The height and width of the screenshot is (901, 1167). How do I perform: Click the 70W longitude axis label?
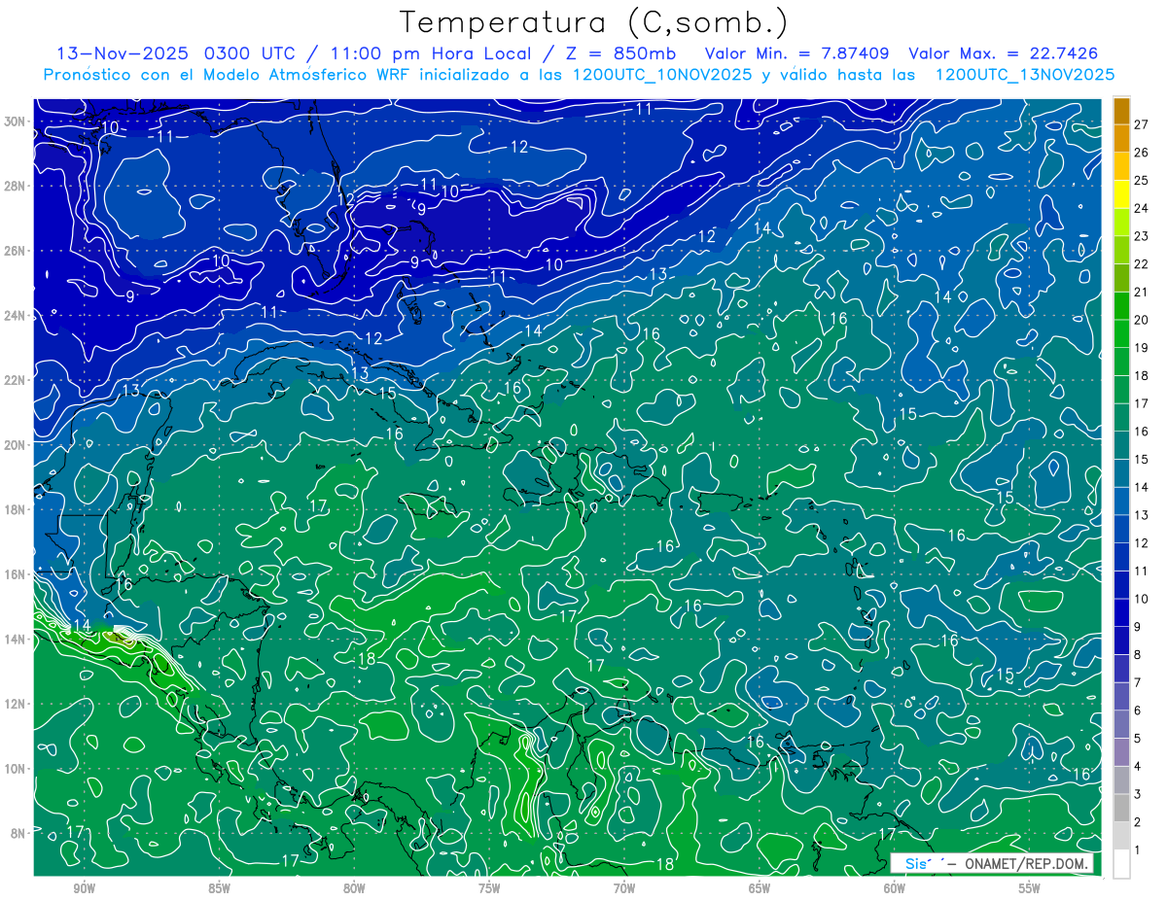pyautogui.click(x=624, y=888)
